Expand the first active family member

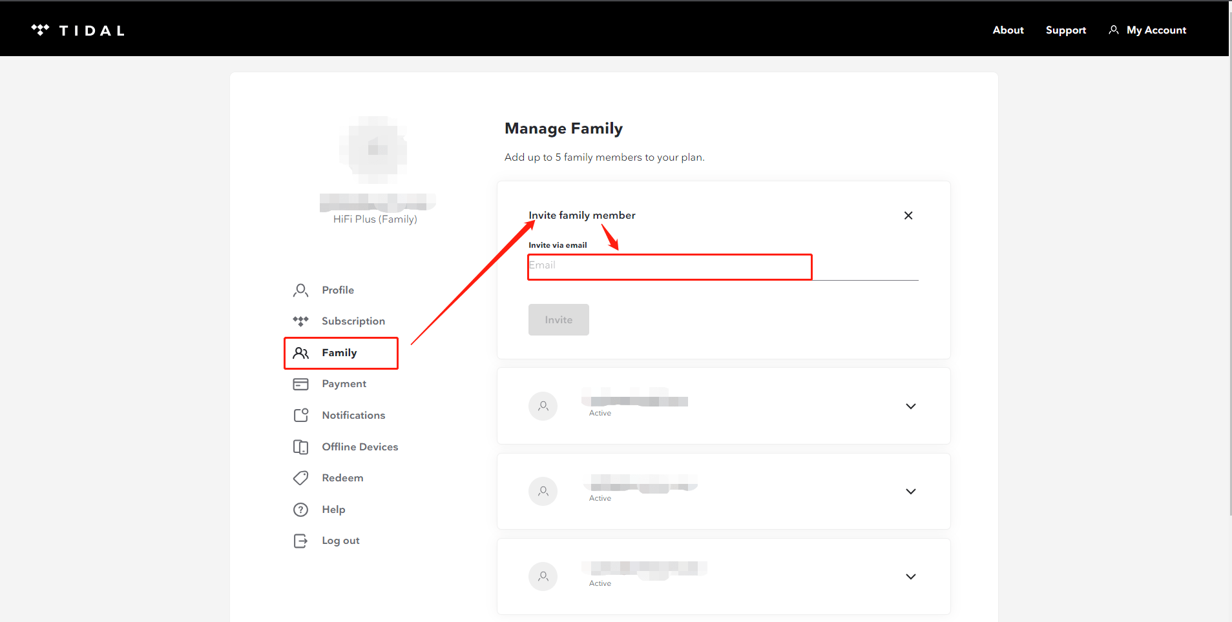click(910, 406)
